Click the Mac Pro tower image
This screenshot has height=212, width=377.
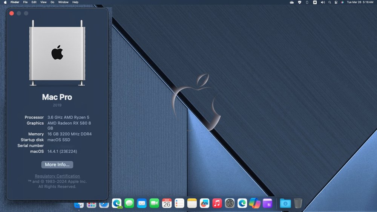point(57,53)
